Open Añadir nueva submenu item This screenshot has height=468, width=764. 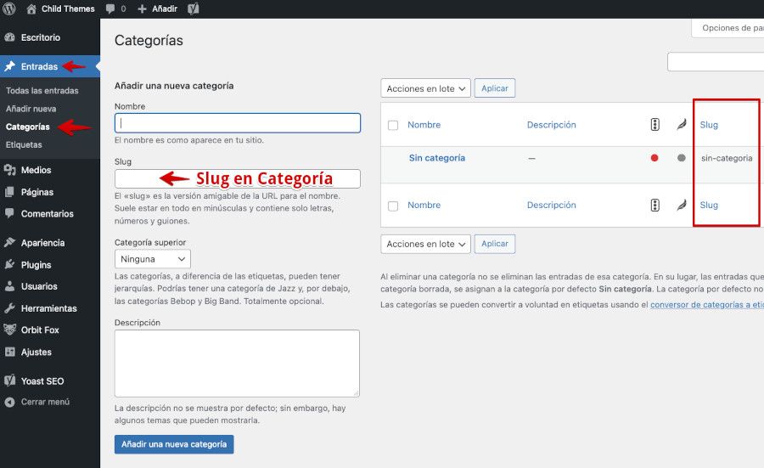(x=31, y=109)
